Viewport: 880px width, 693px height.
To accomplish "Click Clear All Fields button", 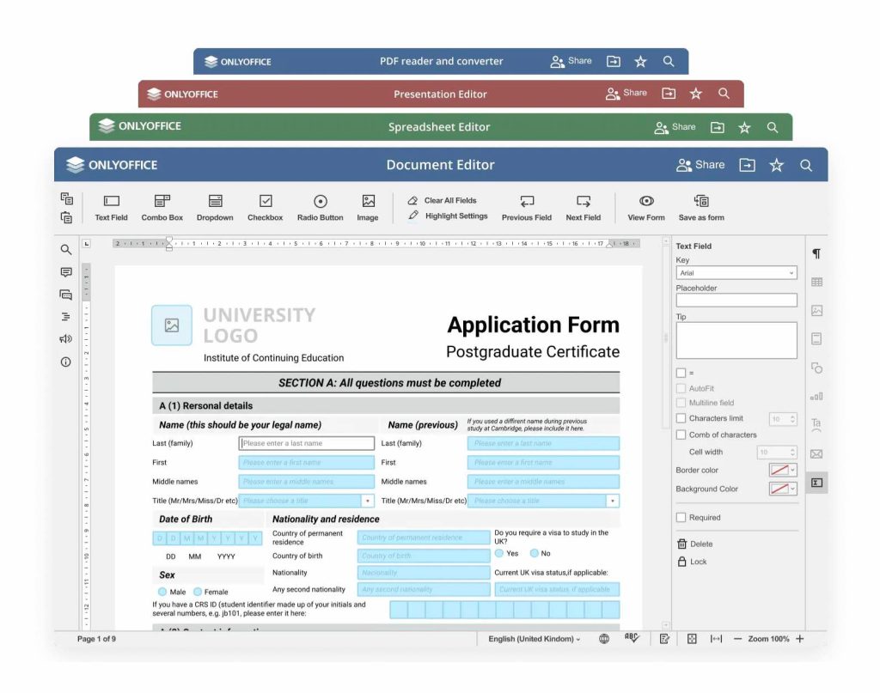I will coord(443,200).
